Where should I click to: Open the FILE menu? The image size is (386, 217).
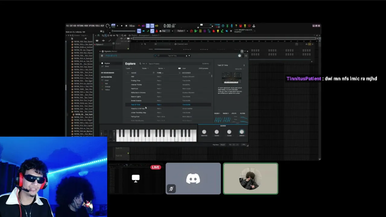pyautogui.click(x=68, y=26)
